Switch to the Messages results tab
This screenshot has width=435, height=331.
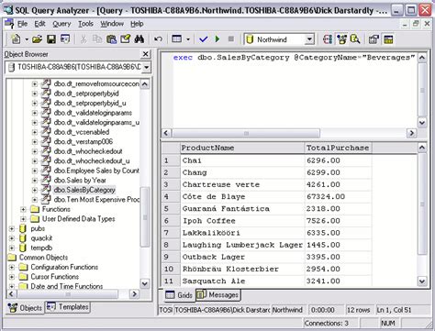click(218, 295)
